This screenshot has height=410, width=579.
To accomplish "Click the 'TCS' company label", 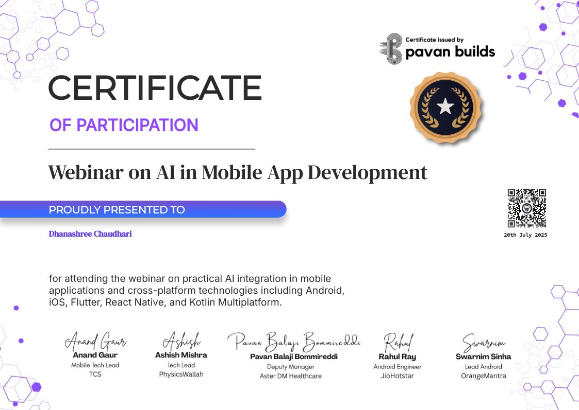I will [95, 375].
